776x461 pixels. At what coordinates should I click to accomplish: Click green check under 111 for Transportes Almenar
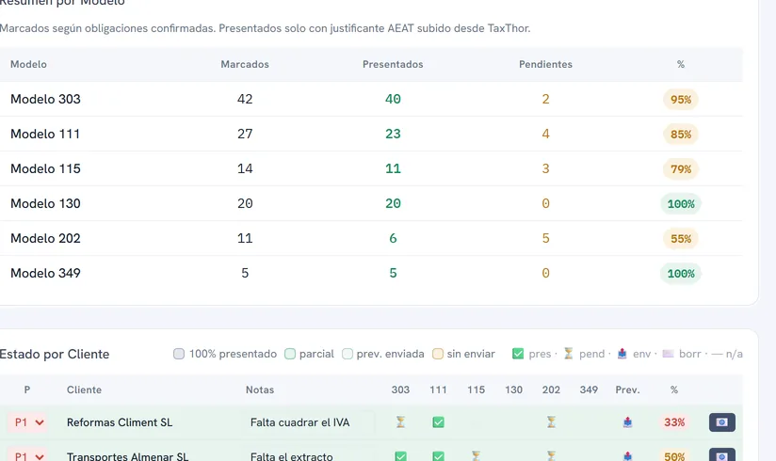(438, 456)
